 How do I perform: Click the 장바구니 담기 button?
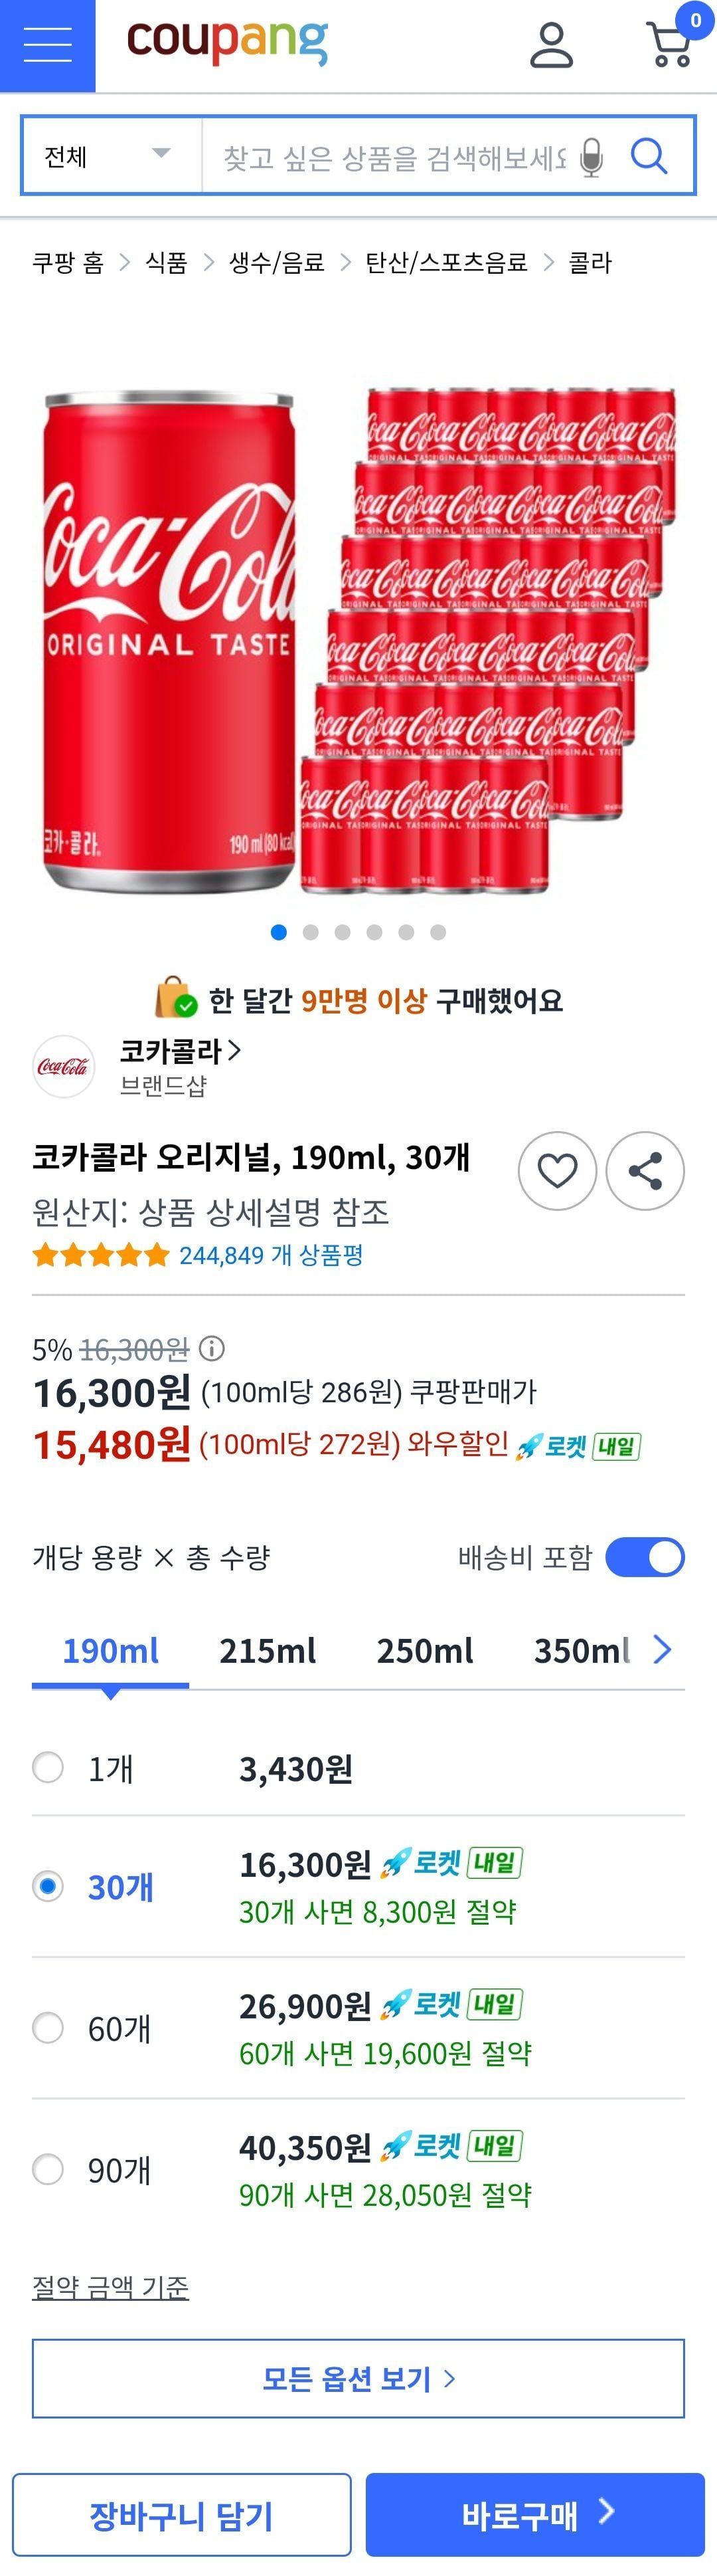[x=182, y=2514]
